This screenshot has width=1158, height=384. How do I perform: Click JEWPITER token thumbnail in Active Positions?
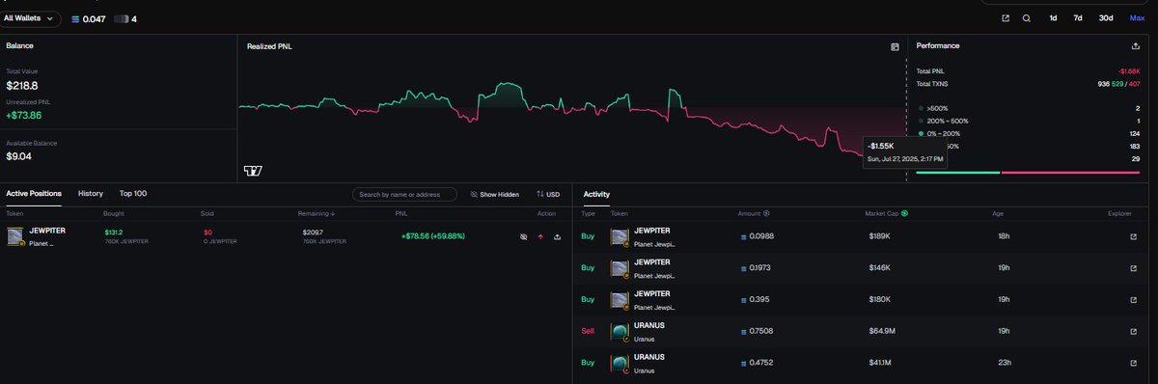coord(15,237)
